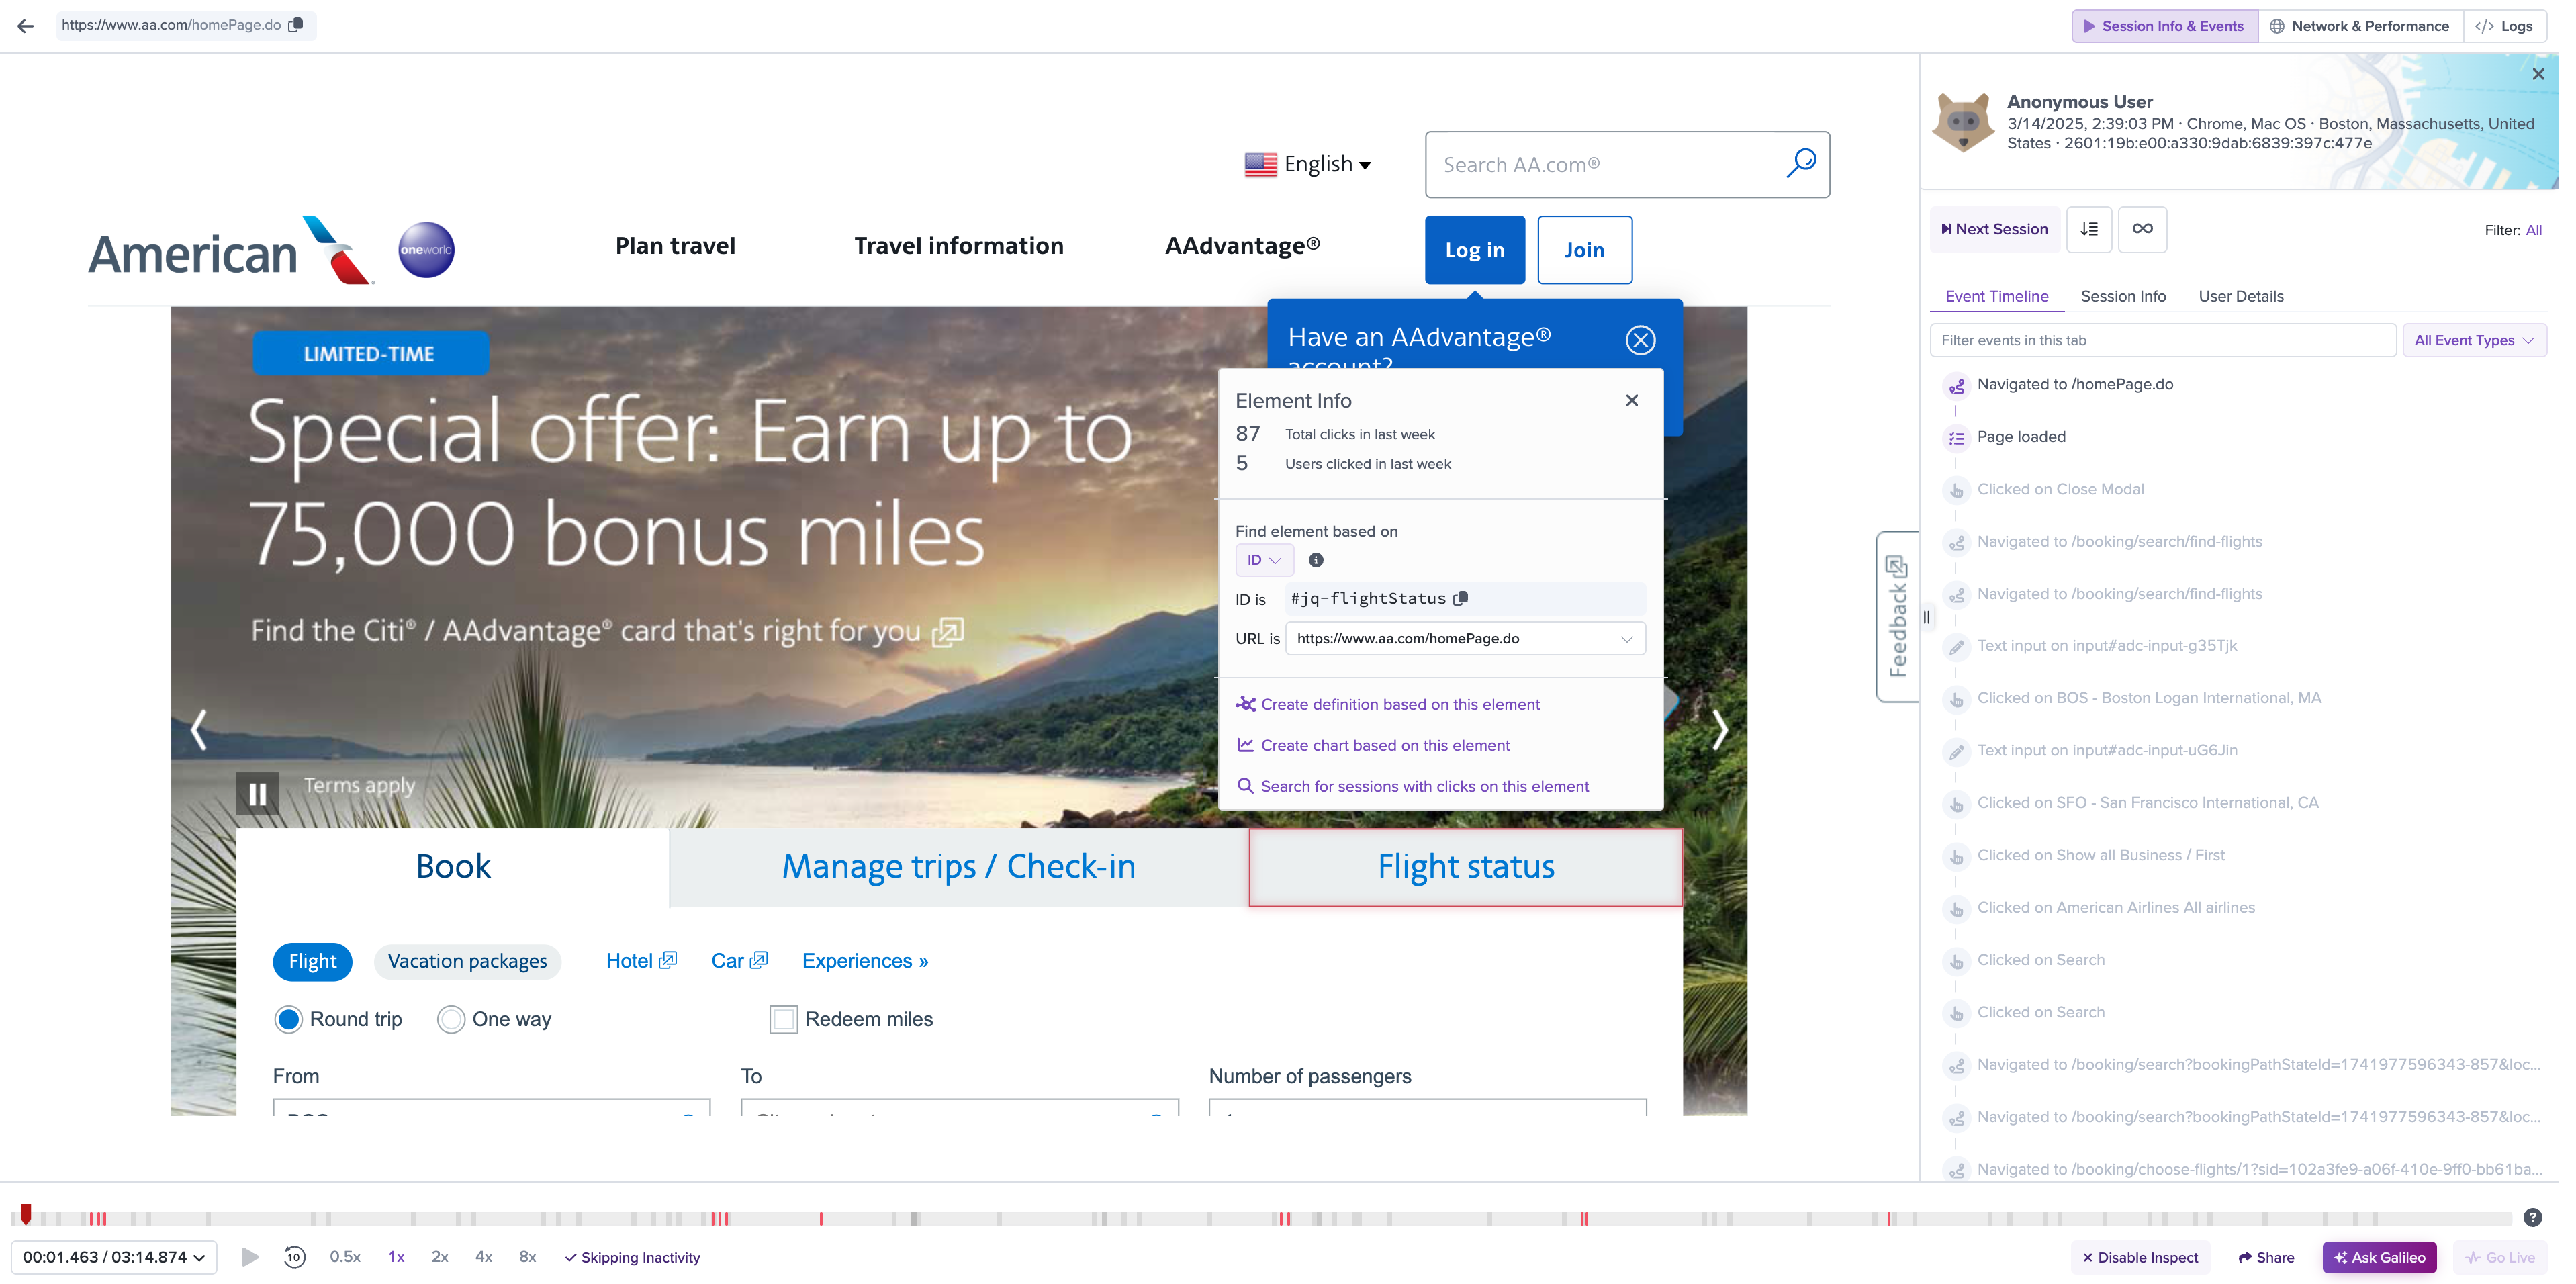Go to the previous carousel slide
This screenshot has width=2576, height=1284.
tap(199, 729)
